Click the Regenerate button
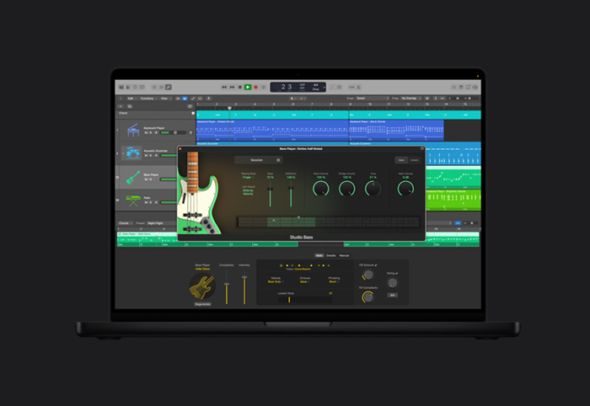The image size is (590, 406). coord(202,304)
